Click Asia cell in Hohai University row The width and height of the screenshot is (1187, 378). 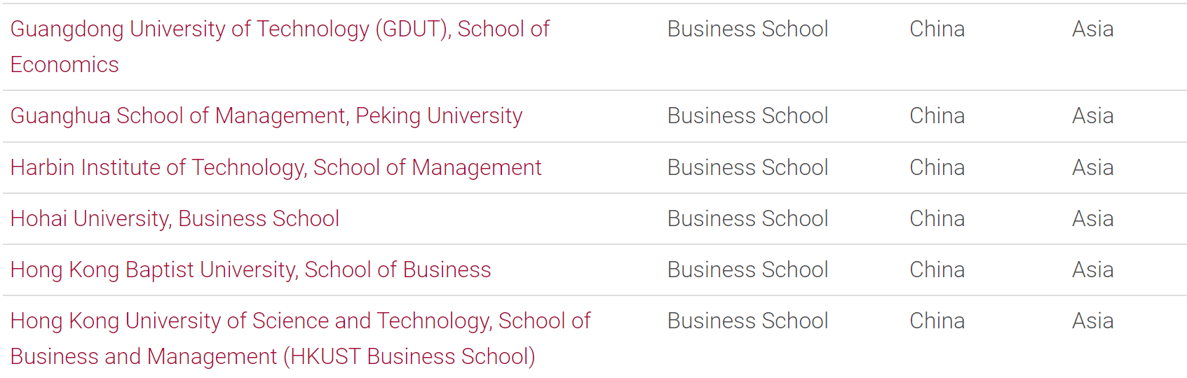click(x=1092, y=218)
